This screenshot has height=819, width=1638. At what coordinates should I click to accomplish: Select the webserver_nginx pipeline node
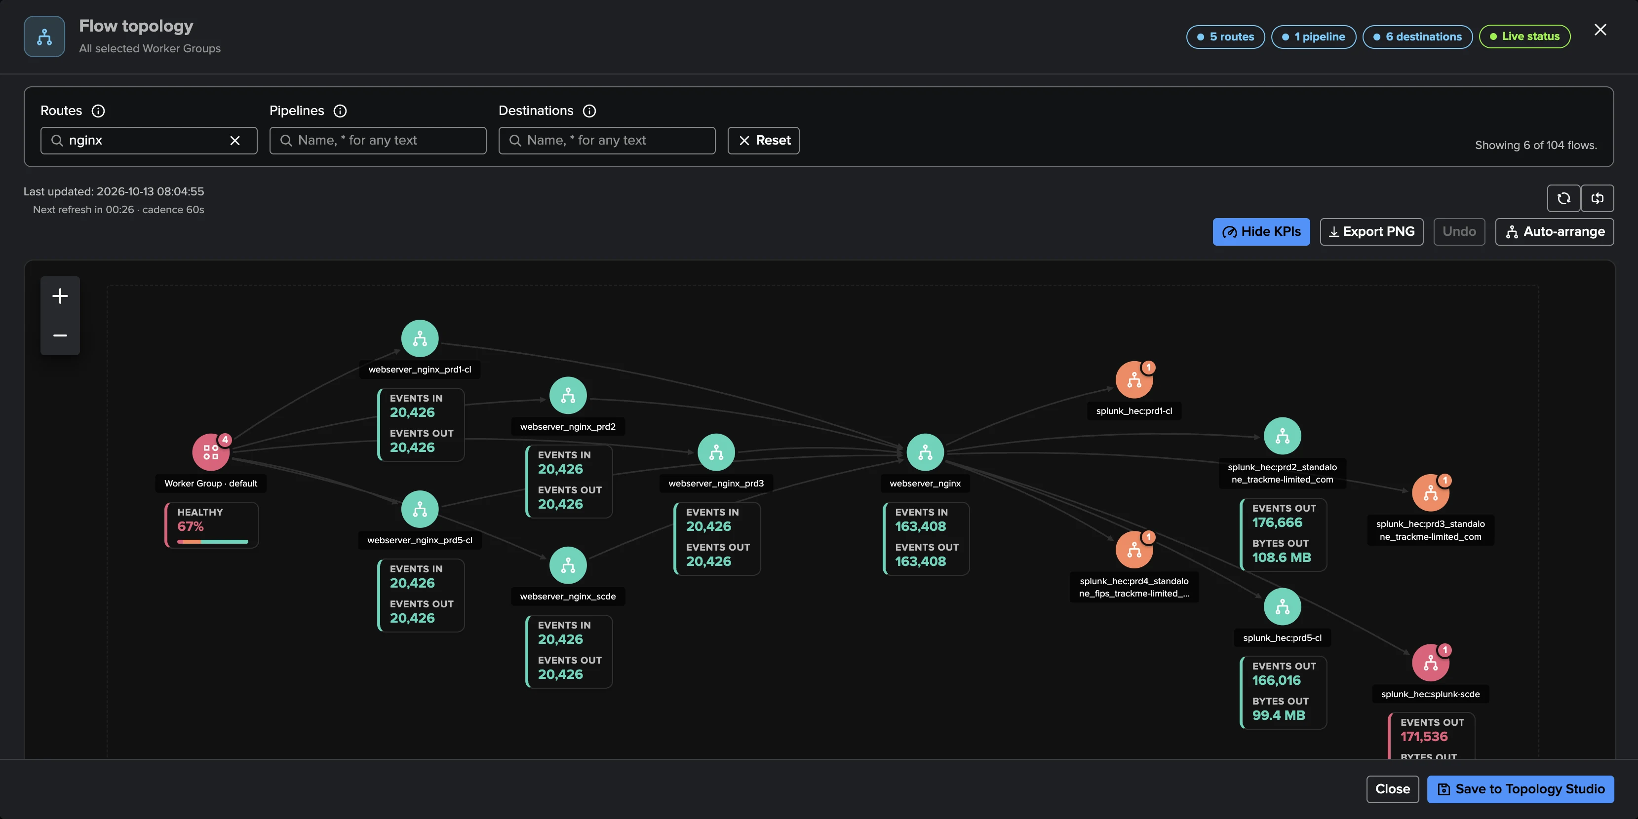click(925, 452)
